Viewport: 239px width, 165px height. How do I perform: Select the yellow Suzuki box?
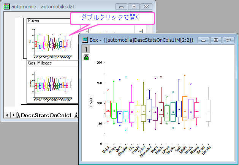coord(138,111)
